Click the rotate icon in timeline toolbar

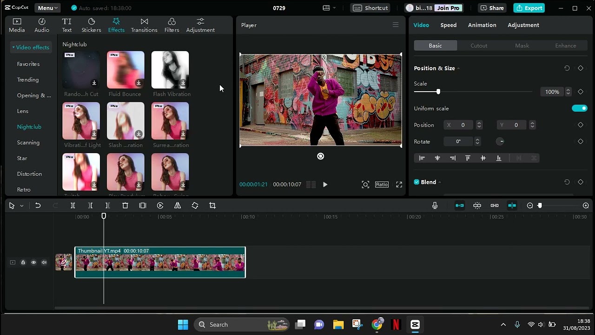[x=195, y=206]
